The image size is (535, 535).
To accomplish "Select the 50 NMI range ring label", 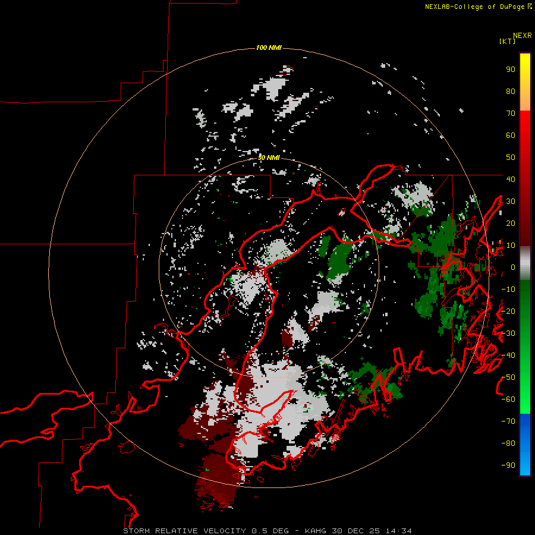I will 269,158.
